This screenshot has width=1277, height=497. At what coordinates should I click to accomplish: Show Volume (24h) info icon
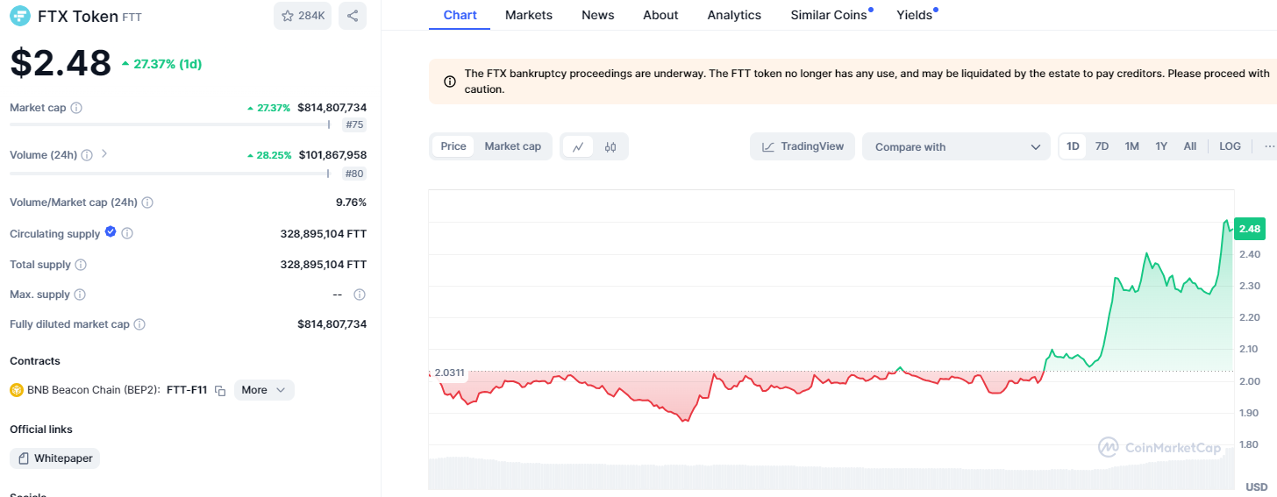coord(87,155)
